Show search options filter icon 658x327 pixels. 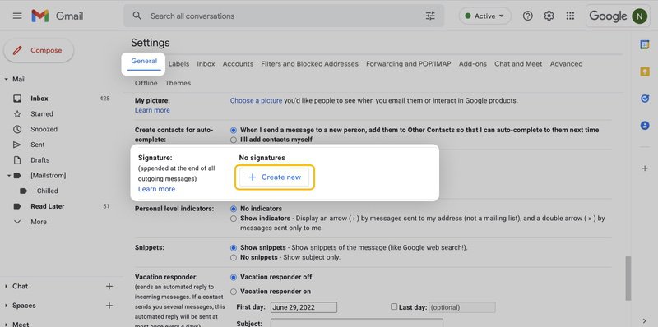[430, 16]
